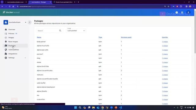Click the Vulnerabilities shield icon
This screenshot has width=196, height=110.
click(x=6, y=50)
